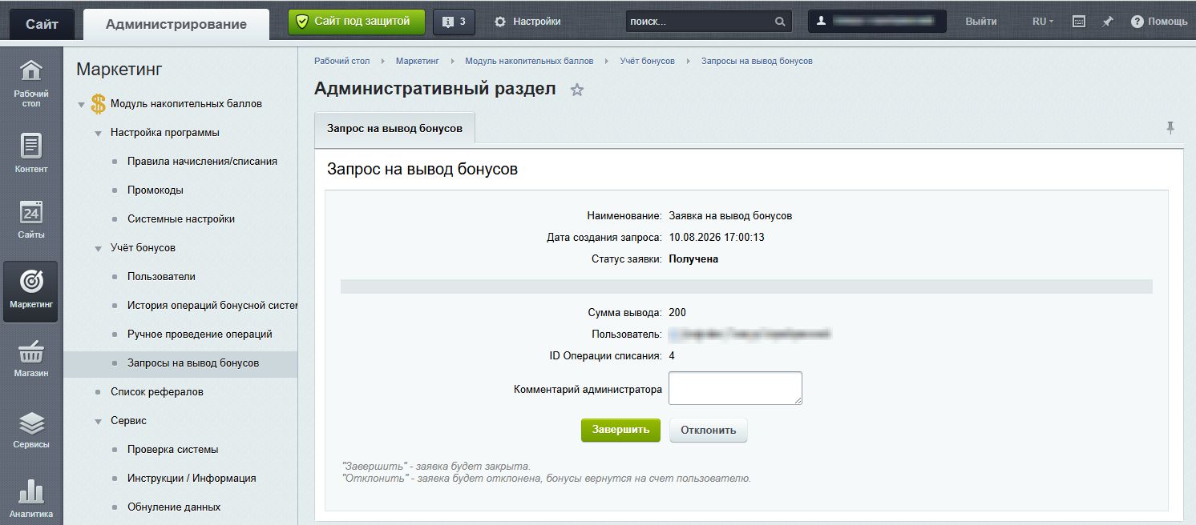Screen dimensions: 1196x525
Task: Click the blurred user name link
Action: tap(750, 334)
